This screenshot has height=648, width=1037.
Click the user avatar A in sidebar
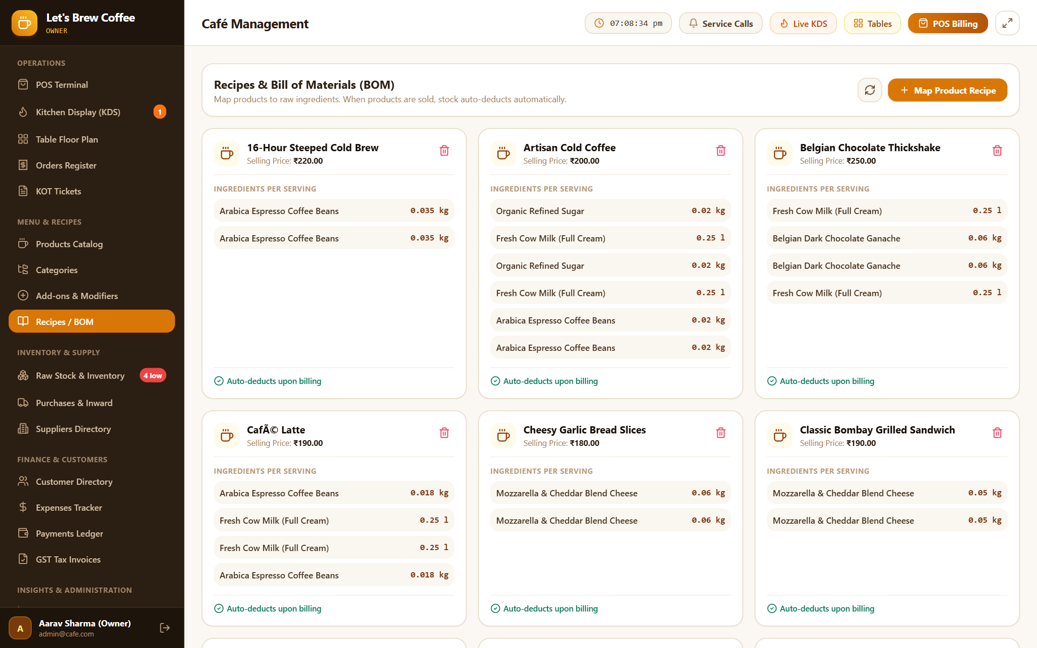pos(20,628)
